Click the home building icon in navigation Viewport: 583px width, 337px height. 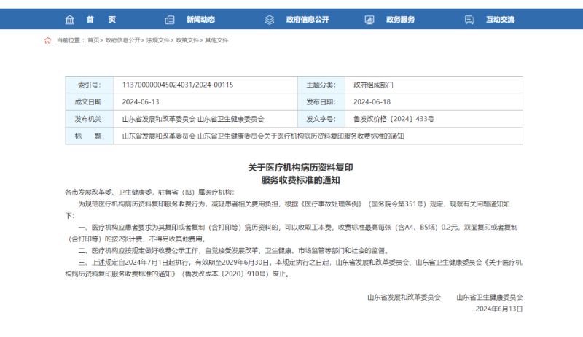point(70,20)
